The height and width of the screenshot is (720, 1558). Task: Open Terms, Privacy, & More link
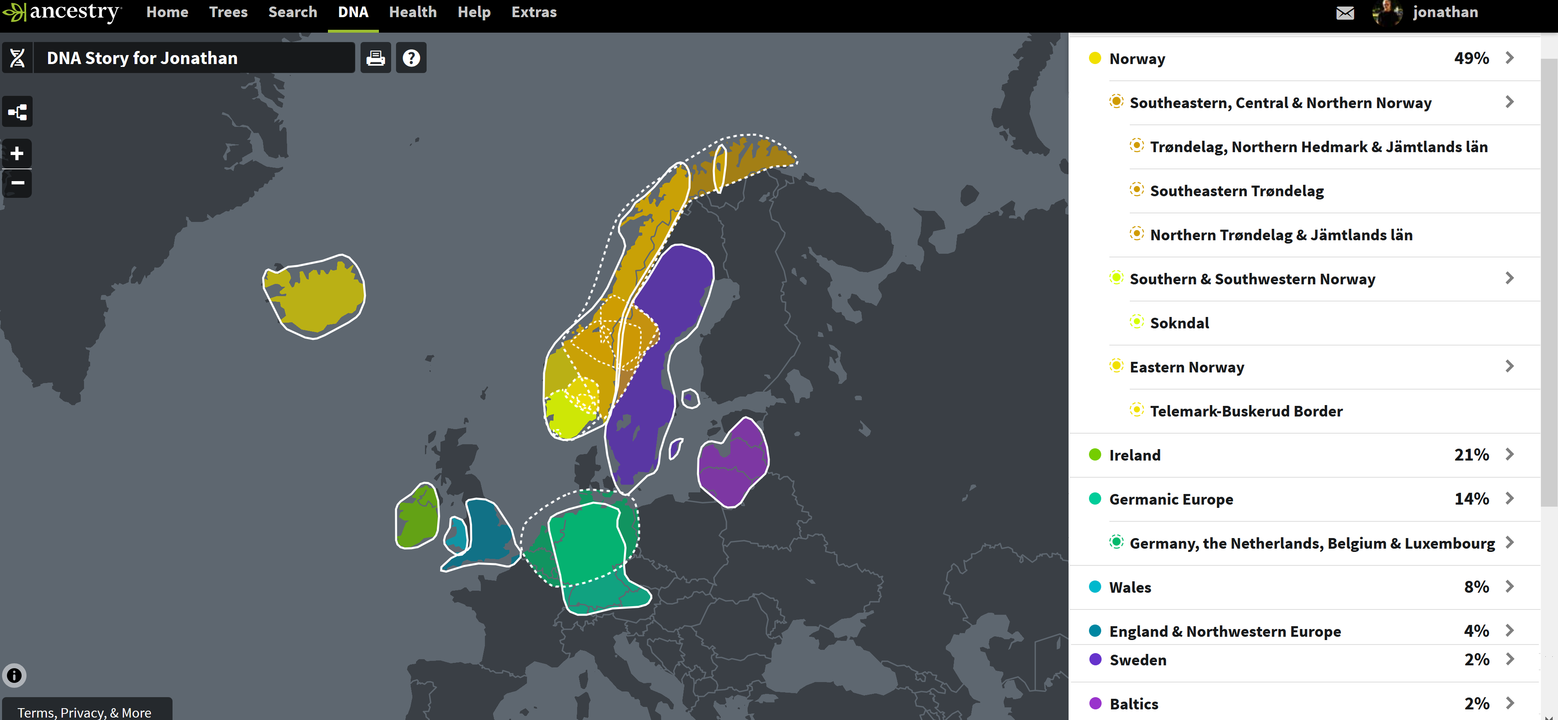point(84,712)
